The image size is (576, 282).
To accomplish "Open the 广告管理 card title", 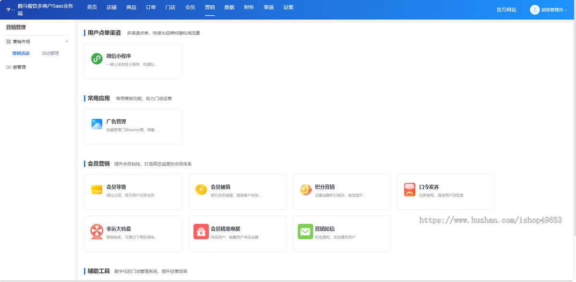I will 116,122.
